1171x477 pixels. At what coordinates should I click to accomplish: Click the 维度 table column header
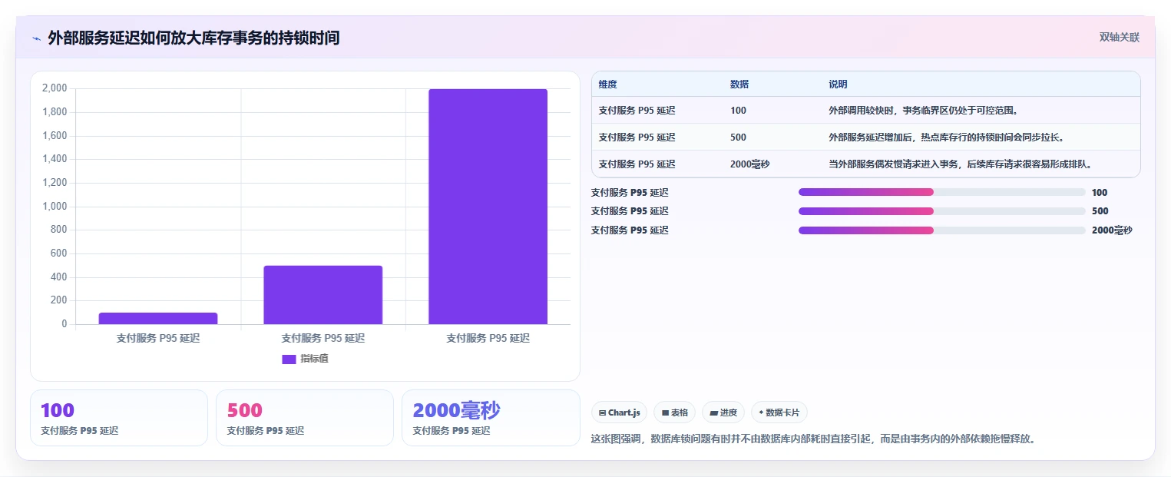pos(608,84)
